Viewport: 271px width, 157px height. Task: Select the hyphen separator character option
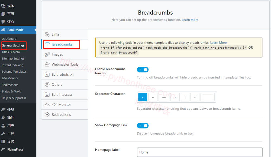(143, 97)
